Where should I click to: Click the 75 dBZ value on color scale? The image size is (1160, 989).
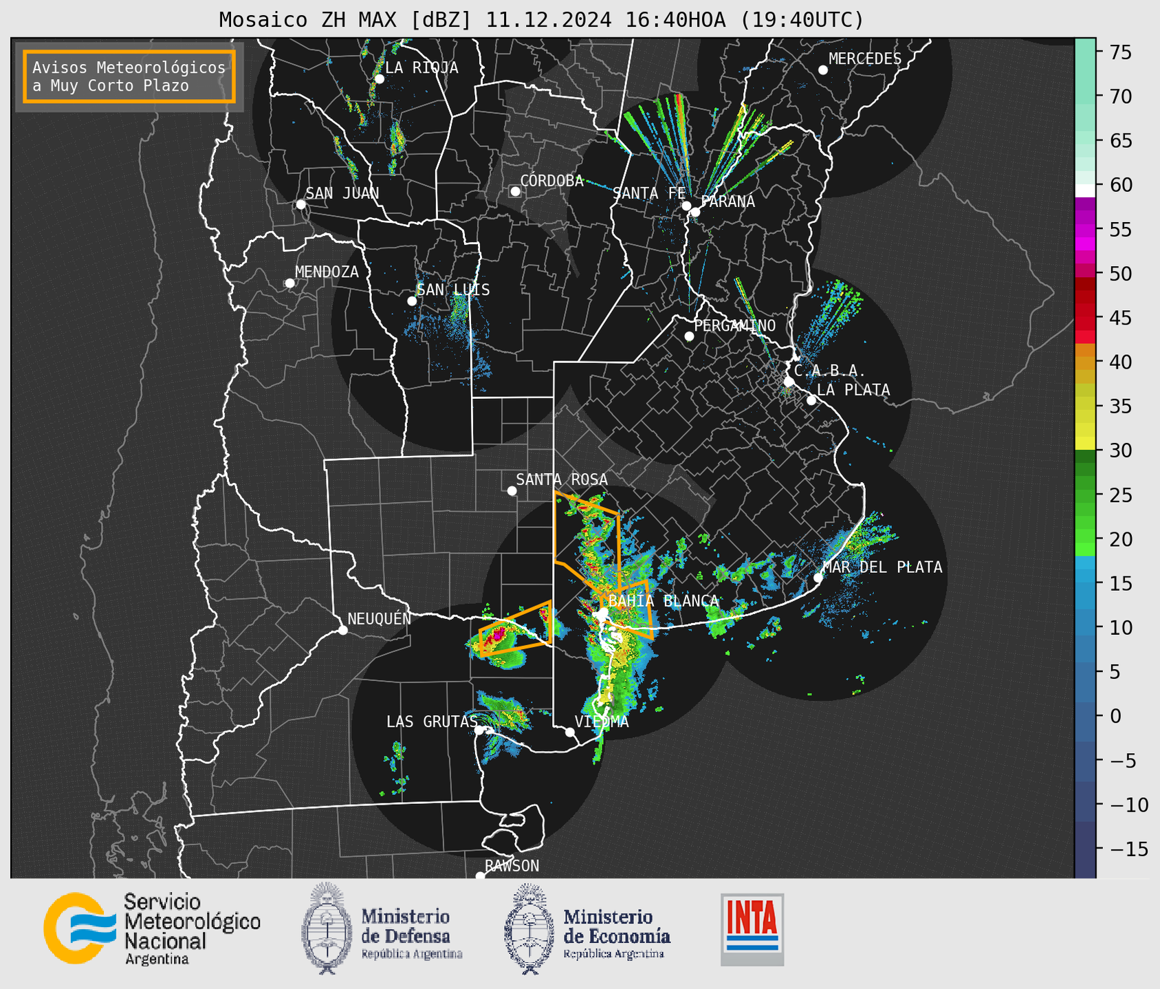tap(1120, 52)
